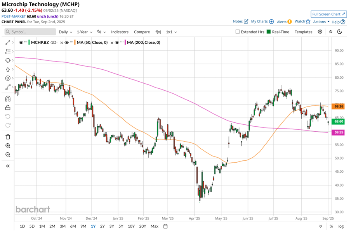Click the 59.55 MA 200 value label
The height and width of the screenshot is (232, 351).
point(338,132)
